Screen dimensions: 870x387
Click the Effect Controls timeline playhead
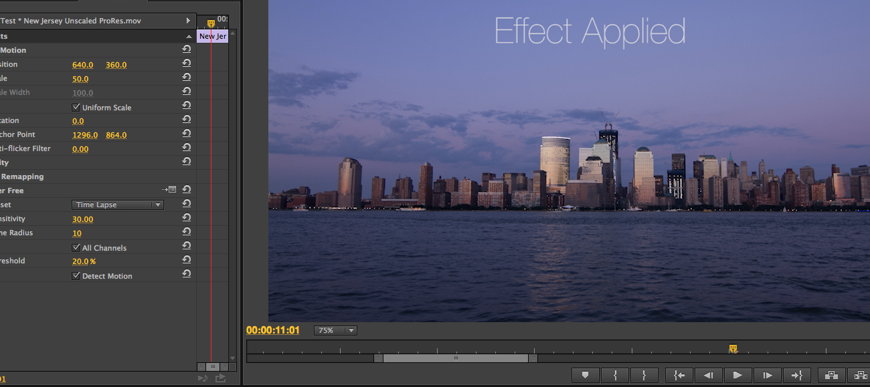[x=211, y=23]
